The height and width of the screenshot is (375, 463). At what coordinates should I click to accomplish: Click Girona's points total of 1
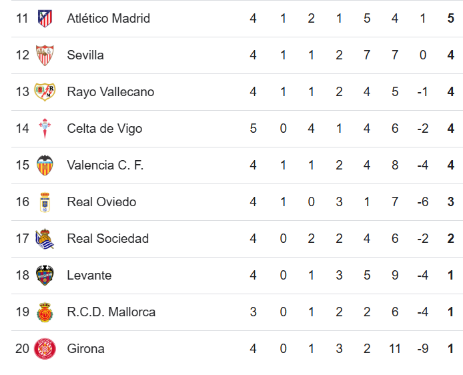tap(451, 348)
